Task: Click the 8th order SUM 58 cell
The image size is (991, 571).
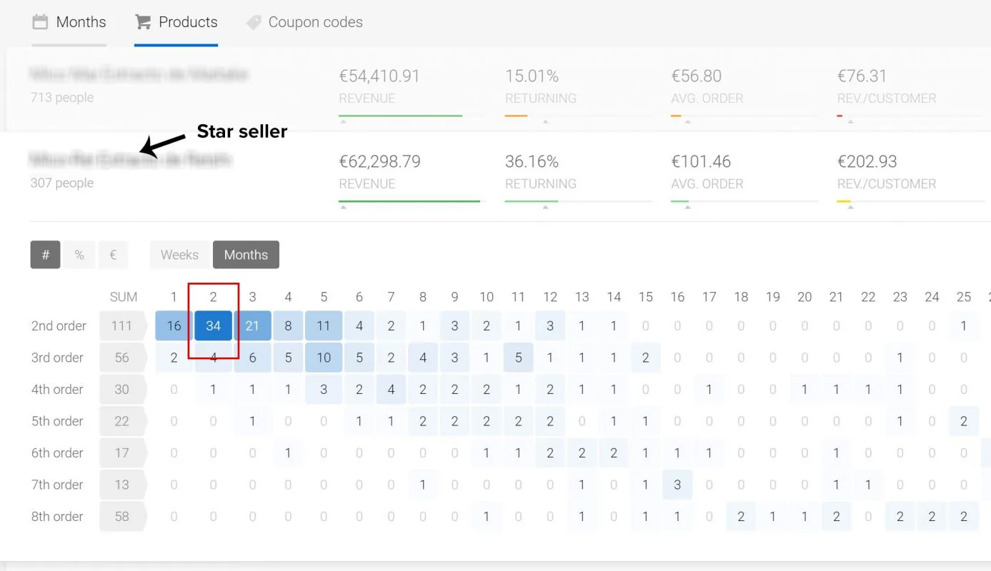Action: [x=124, y=517]
